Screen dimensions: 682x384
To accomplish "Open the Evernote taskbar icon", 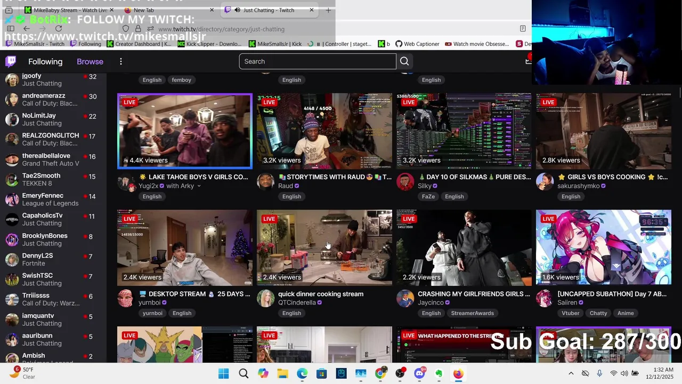I will click(439, 373).
